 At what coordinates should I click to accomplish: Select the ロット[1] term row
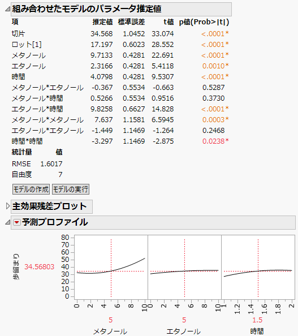[x=120, y=45]
